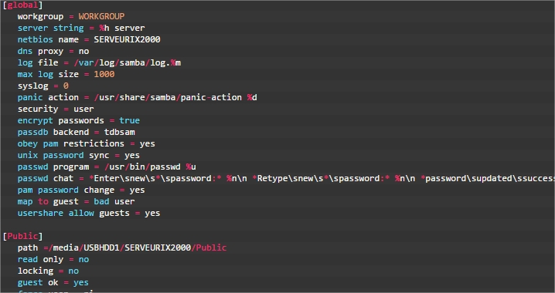Click the server string line
The height and width of the screenshot is (293, 555).
coord(81,29)
